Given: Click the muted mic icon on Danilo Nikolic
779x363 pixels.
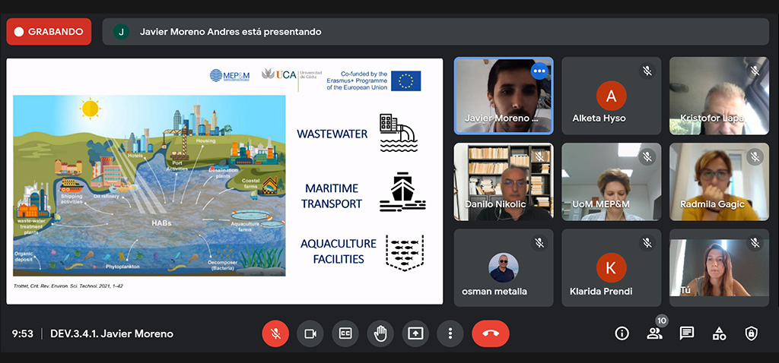Looking at the screenshot, I should pos(539,157).
